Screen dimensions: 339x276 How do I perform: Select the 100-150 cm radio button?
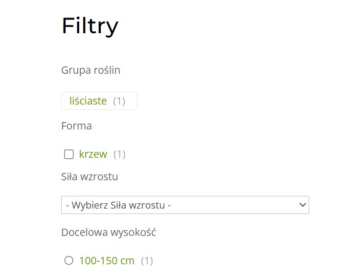[69, 260]
